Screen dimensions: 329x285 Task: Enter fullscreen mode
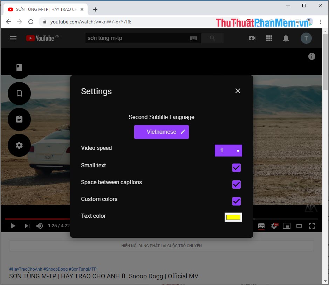point(312,226)
